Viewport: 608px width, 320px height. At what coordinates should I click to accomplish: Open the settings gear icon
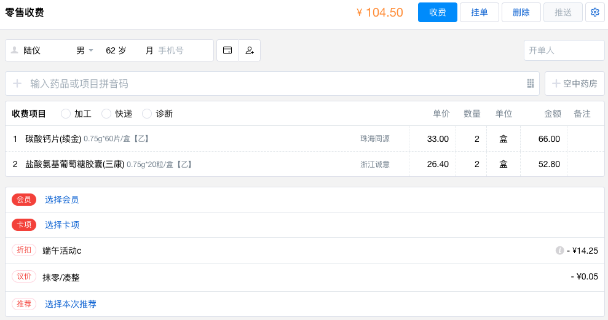coord(594,12)
